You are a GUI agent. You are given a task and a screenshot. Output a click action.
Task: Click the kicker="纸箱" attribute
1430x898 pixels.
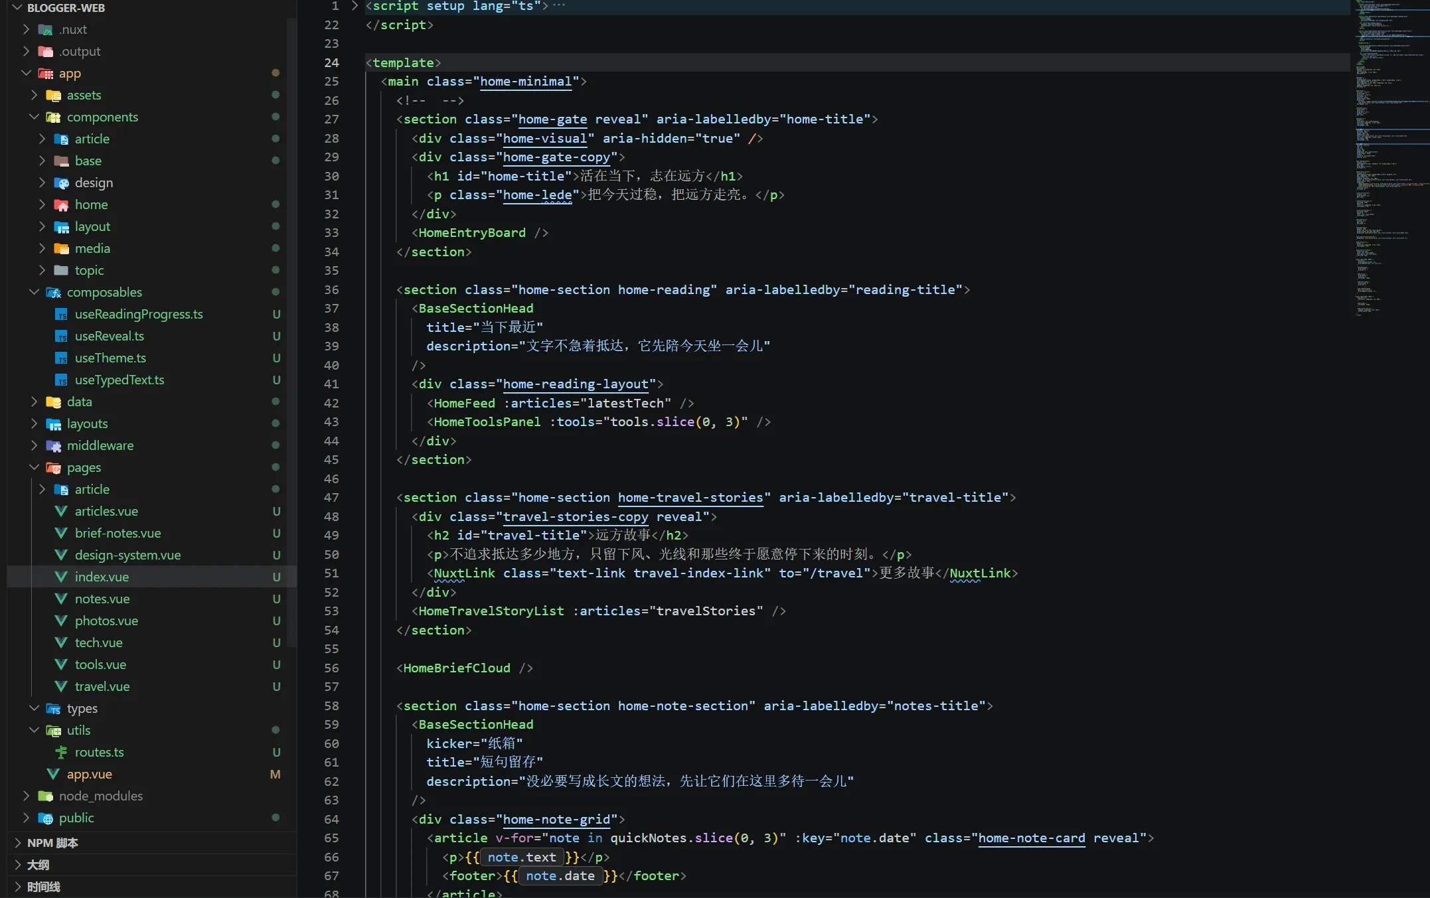(x=475, y=744)
